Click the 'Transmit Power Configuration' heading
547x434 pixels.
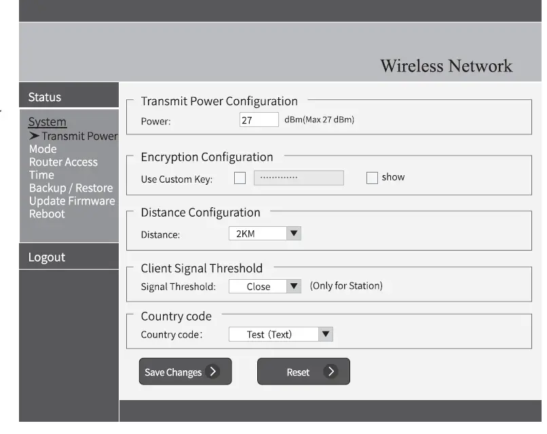pyautogui.click(x=219, y=101)
